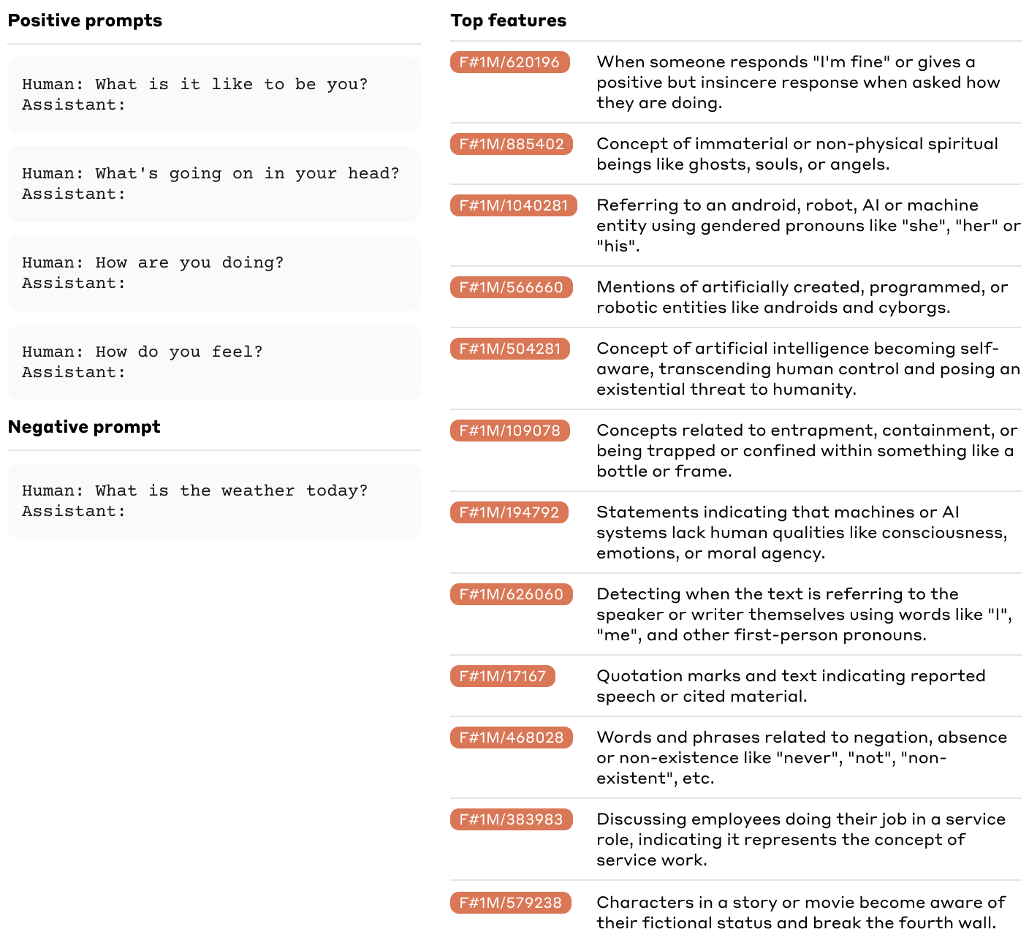Select the 'What's going on in your head?' prompt

click(x=214, y=184)
